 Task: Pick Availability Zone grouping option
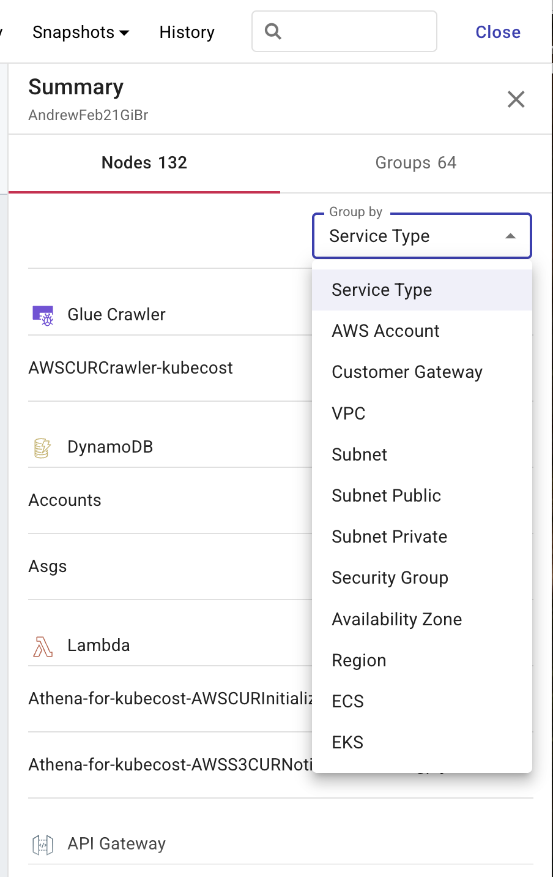(396, 619)
